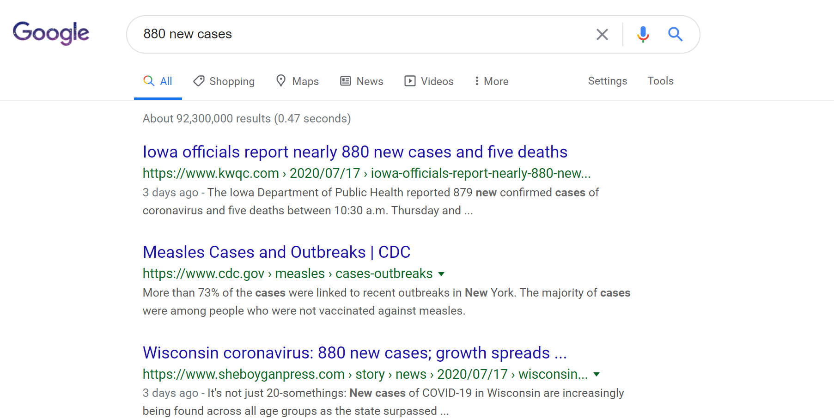
Task: Open the Iowa officials report result
Action: [355, 152]
